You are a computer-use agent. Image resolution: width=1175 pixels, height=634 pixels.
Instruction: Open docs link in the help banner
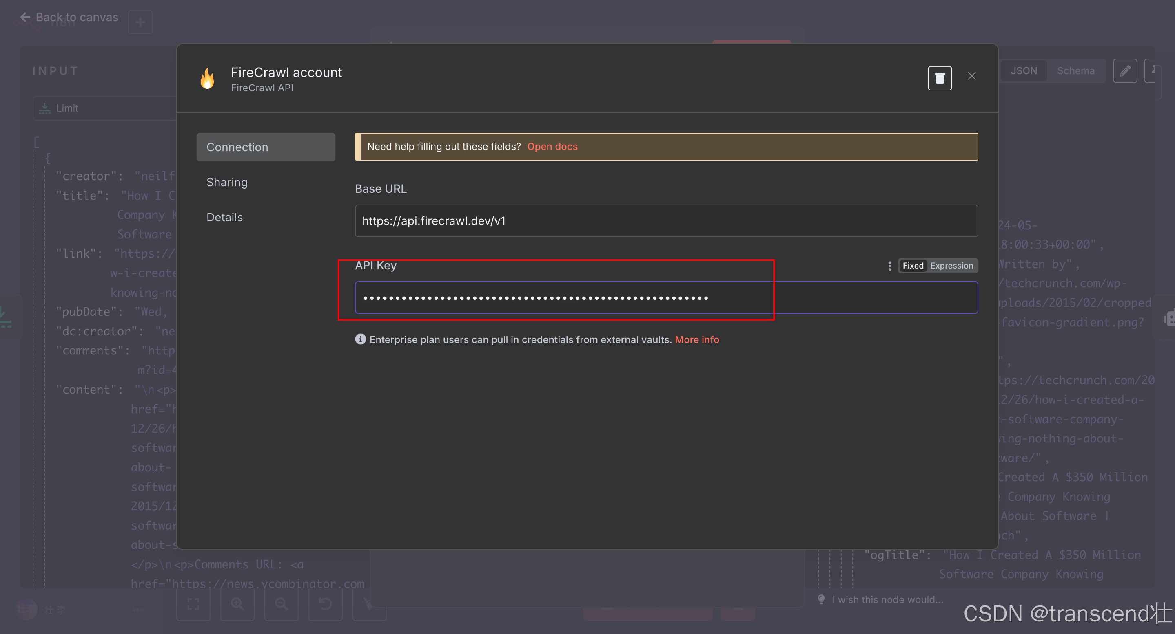552,147
